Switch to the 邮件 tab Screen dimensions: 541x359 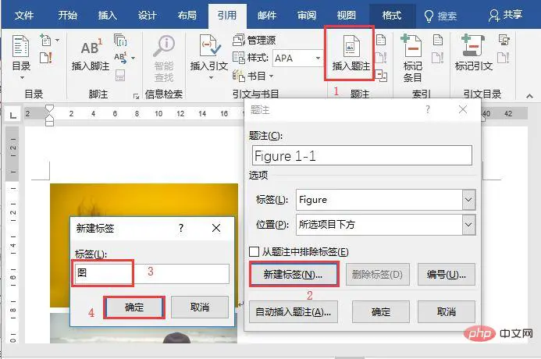point(267,15)
